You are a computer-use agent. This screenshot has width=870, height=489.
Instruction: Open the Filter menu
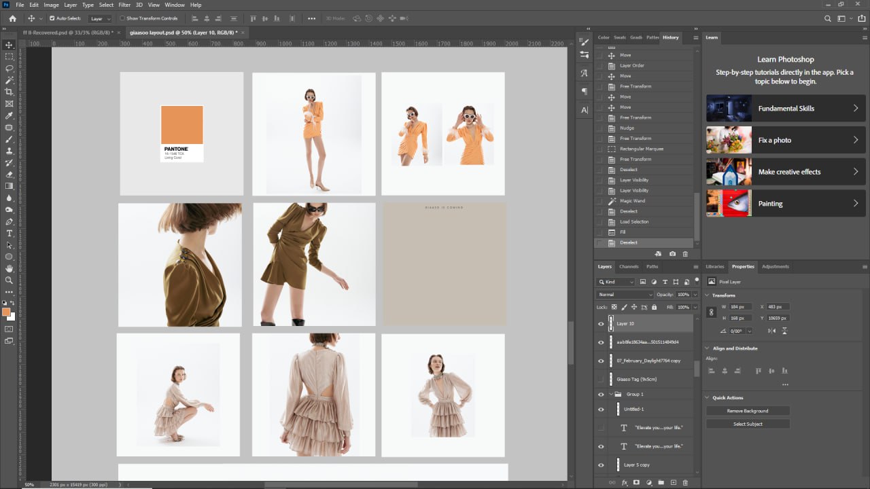coord(124,5)
